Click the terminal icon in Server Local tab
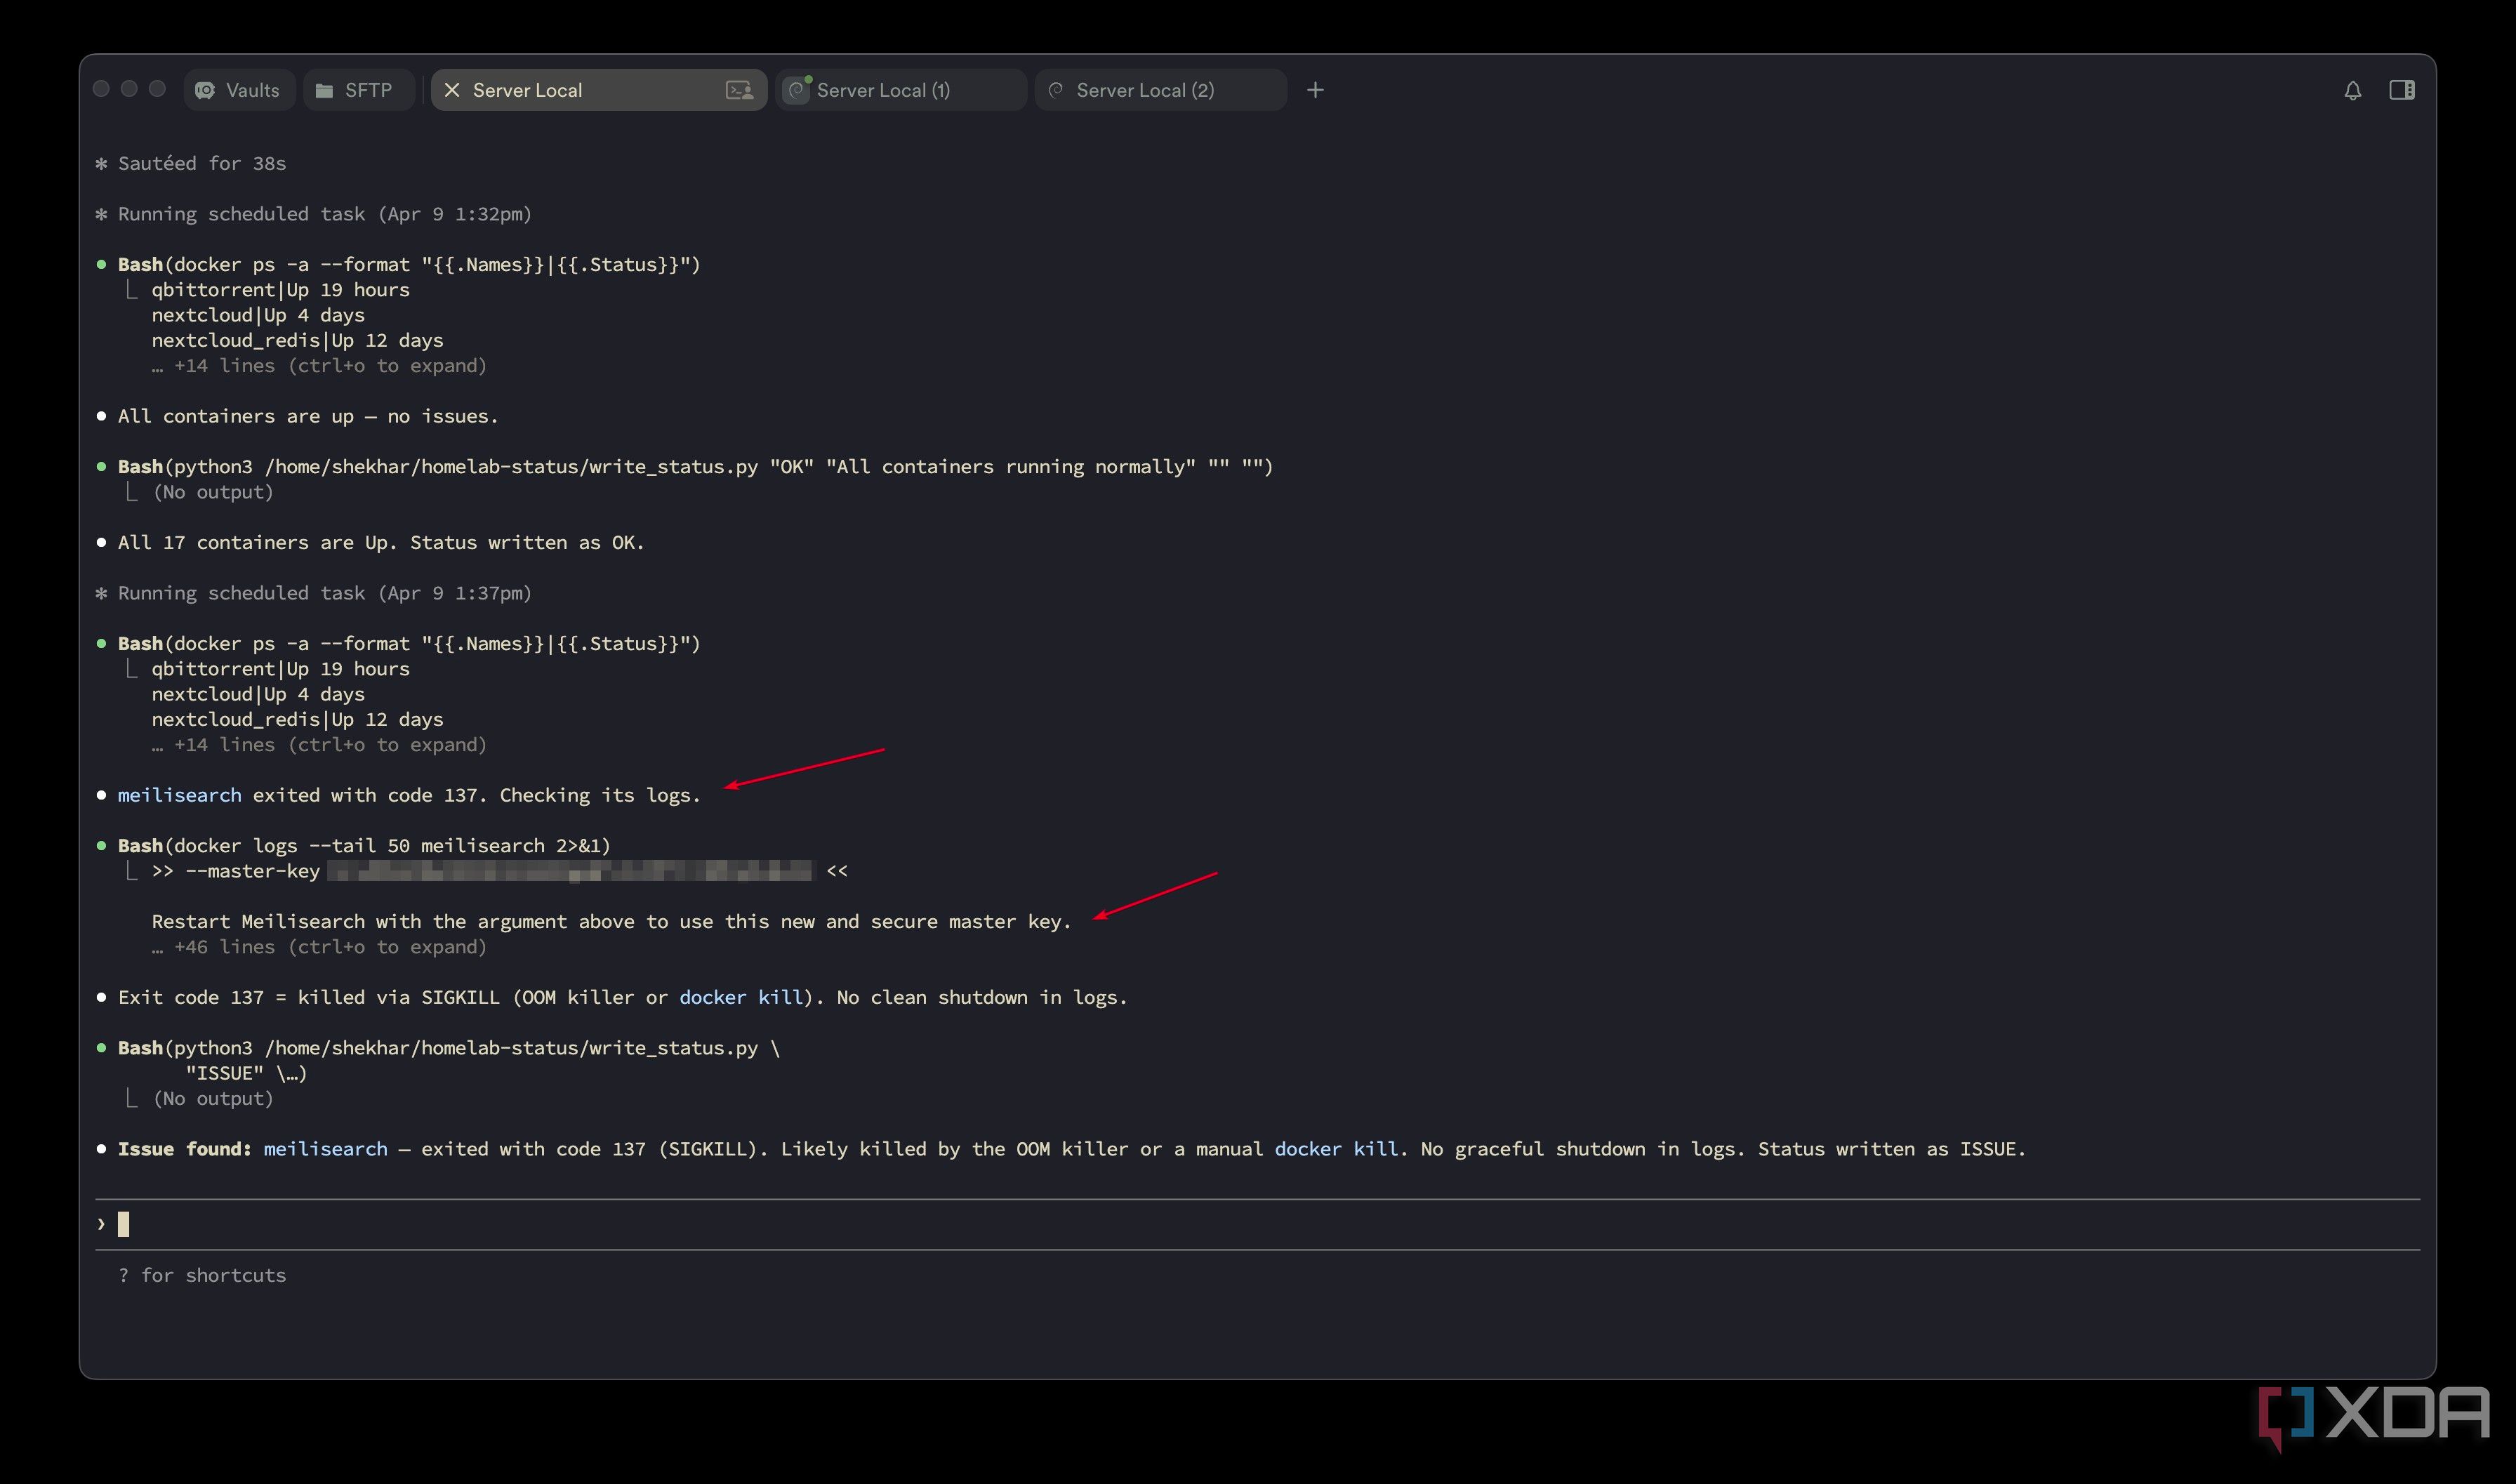2516x1484 pixels. point(739,90)
